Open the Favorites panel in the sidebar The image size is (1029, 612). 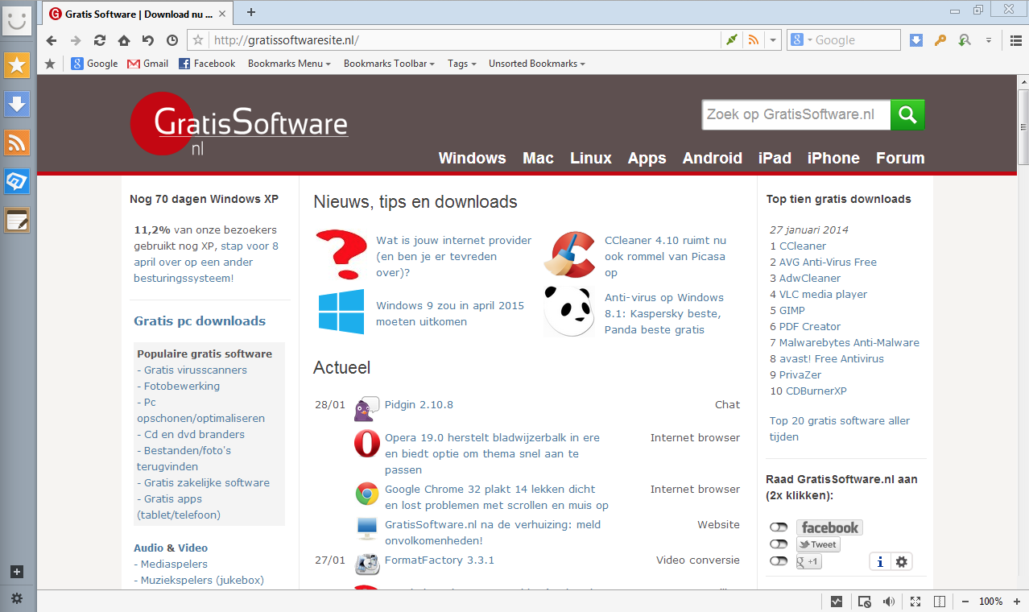pyautogui.click(x=17, y=65)
